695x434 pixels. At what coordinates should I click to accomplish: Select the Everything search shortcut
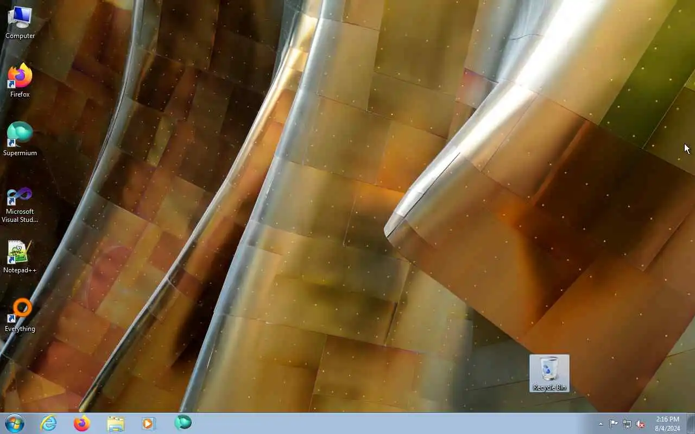point(20,315)
